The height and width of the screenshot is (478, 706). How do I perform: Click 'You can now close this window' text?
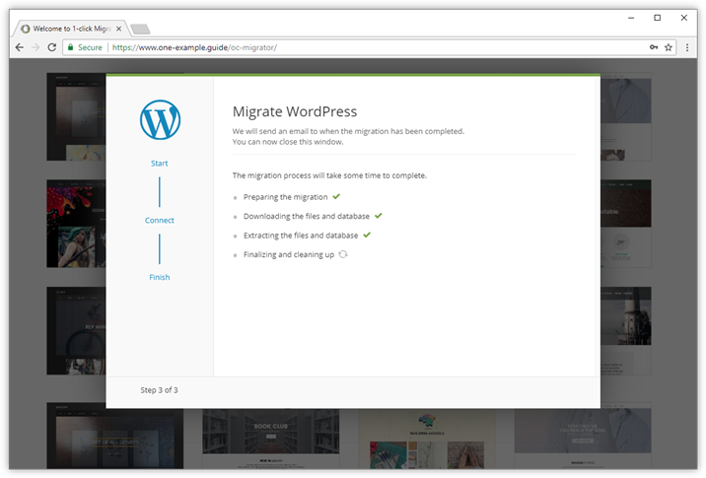coord(288,142)
